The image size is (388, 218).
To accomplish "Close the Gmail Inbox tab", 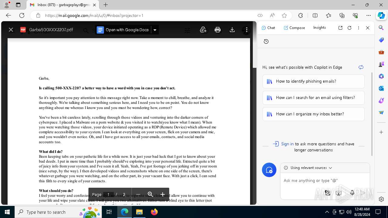I will (x=95, y=5).
